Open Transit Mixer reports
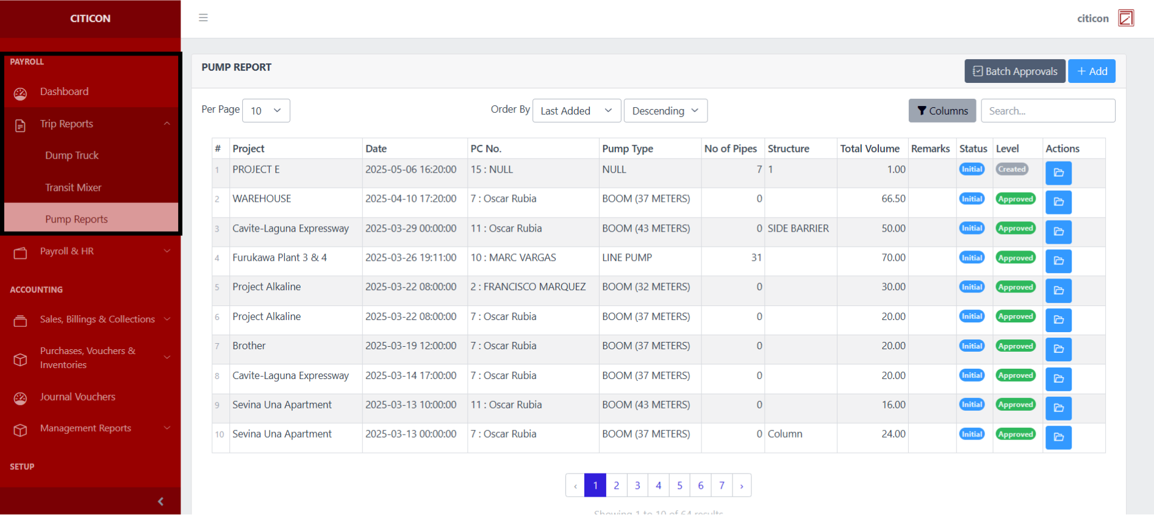This screenshot has width=1154, height=515. 73,188
